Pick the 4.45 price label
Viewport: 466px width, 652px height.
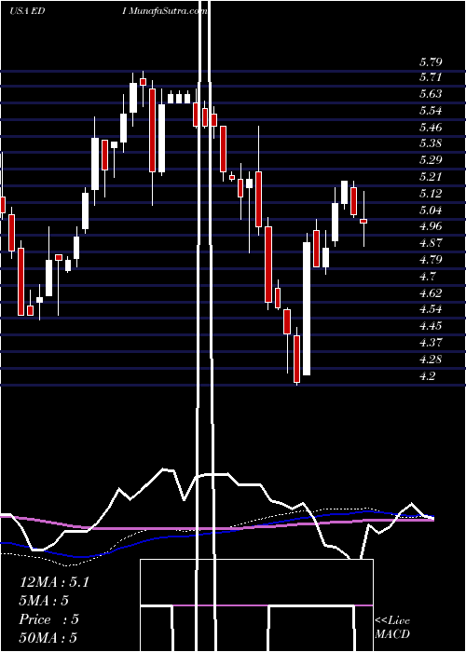[431, 326]
